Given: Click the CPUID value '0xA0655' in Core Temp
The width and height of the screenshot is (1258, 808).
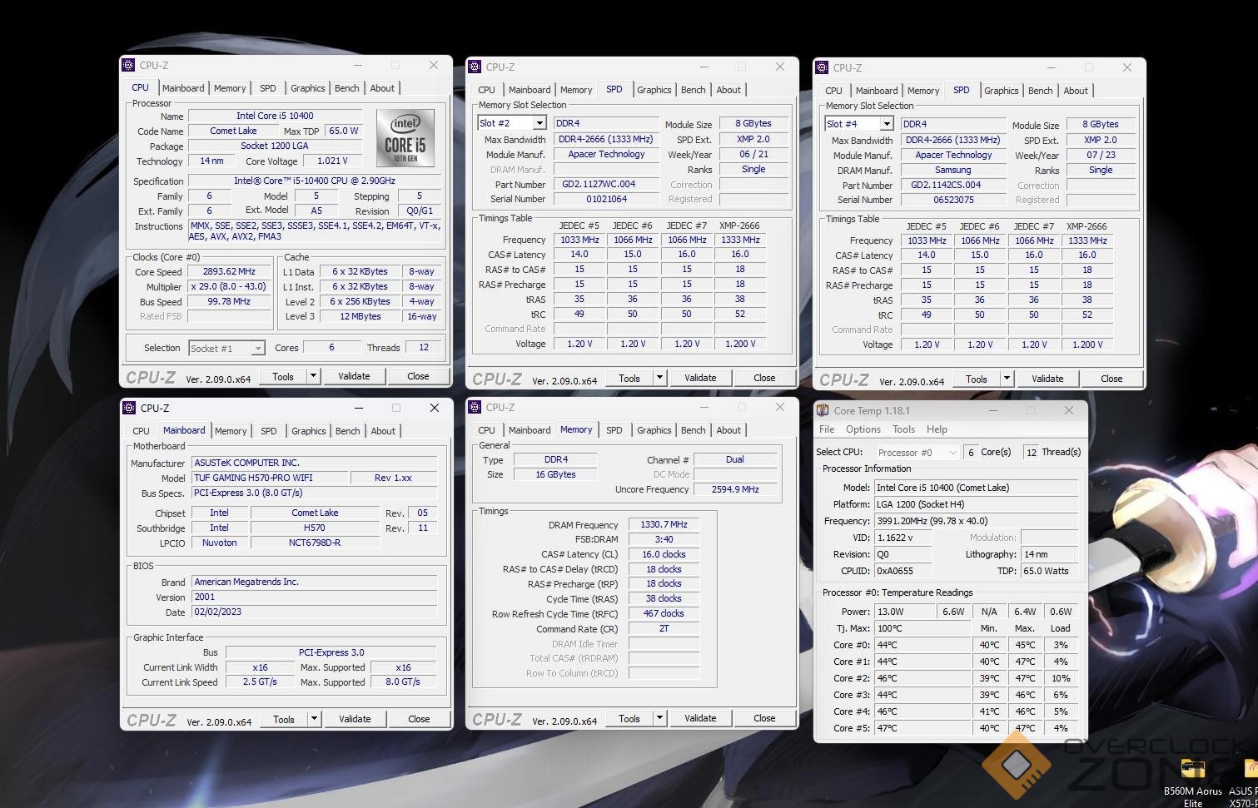Looking at the screenshot, I should point(902,571).
